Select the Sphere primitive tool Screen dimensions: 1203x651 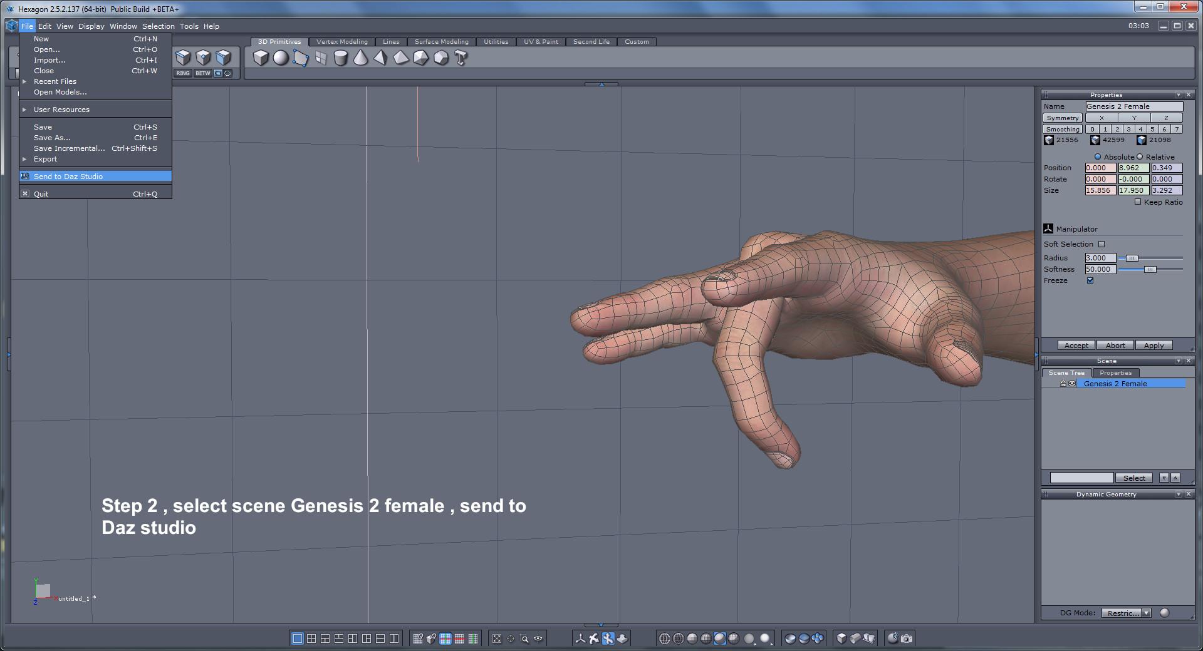[x=280, y=58]
